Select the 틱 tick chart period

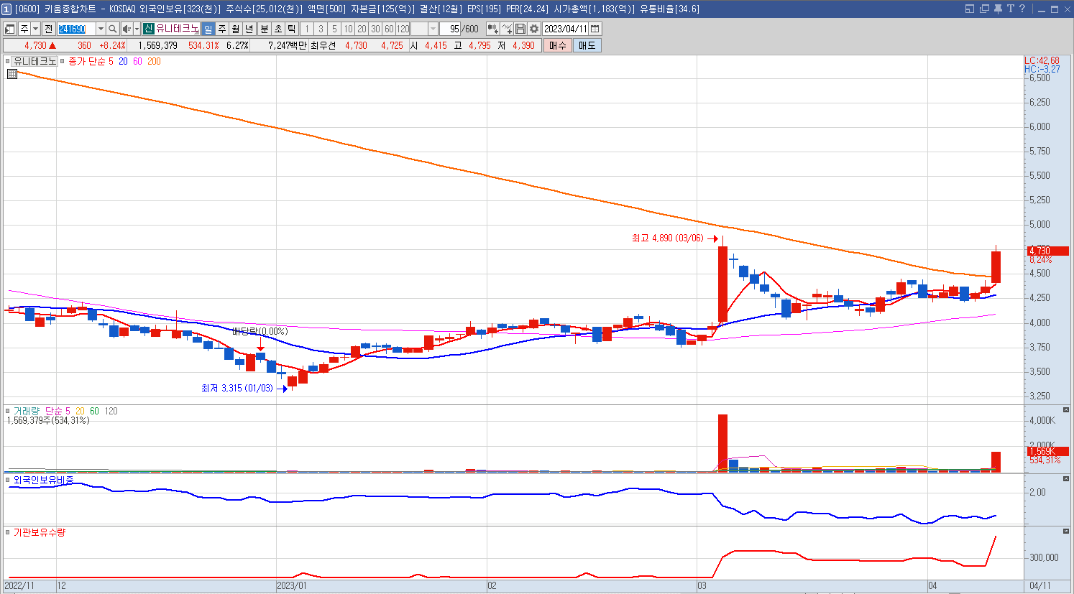tap(291, 29)
